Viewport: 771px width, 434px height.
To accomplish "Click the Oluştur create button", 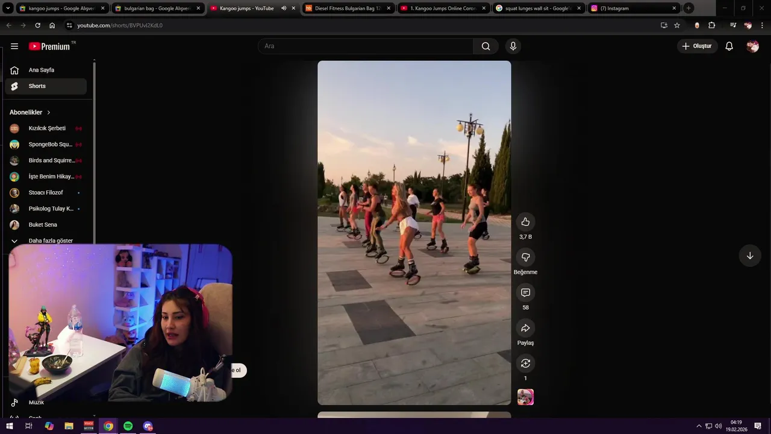I will click(x=697, y=46).
